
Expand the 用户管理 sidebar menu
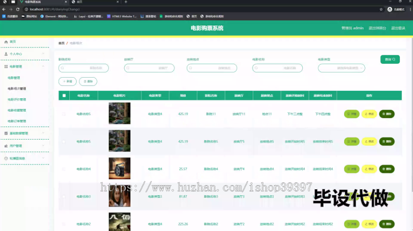click(x=24, y=146)
